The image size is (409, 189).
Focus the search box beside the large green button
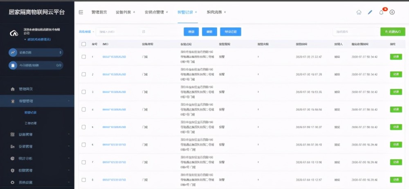(356, 32)
